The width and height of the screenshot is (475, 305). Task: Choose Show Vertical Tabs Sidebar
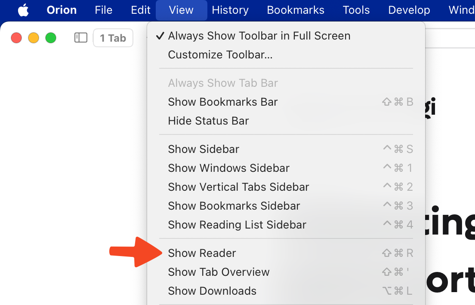click(286, 187)
